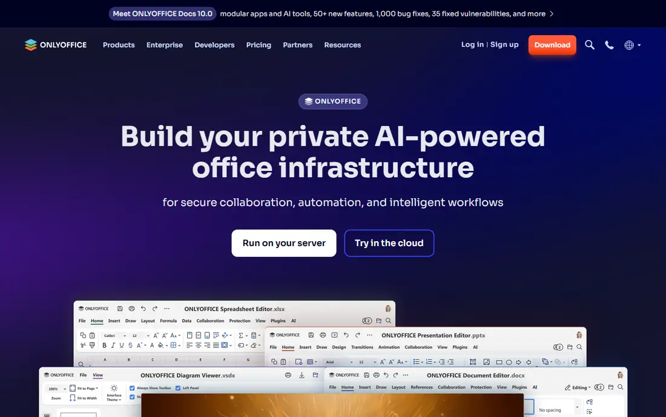Select View tab in Diagram Viewer
This screenshot has width=666, height=417.
click(97, 375)
